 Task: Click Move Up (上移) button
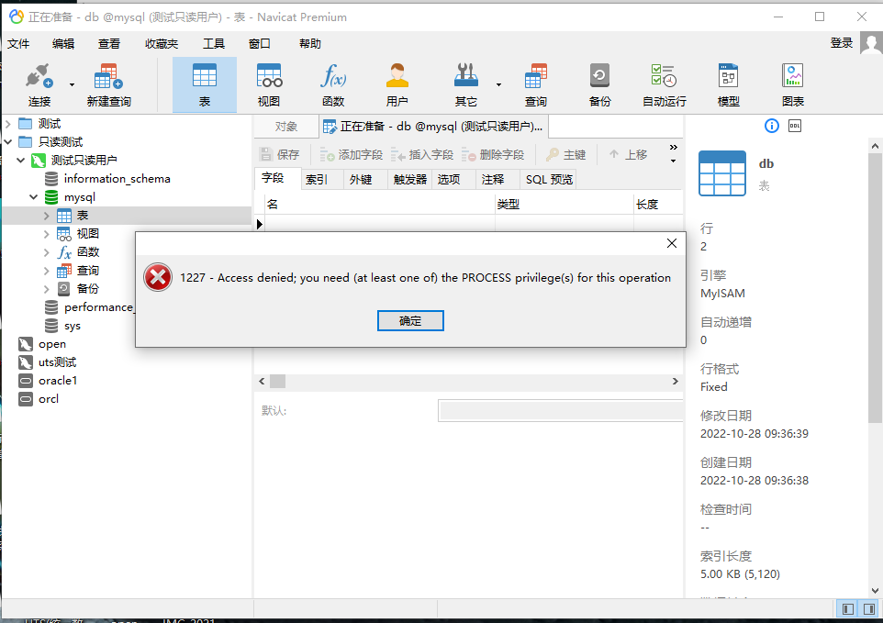(628, 155)
